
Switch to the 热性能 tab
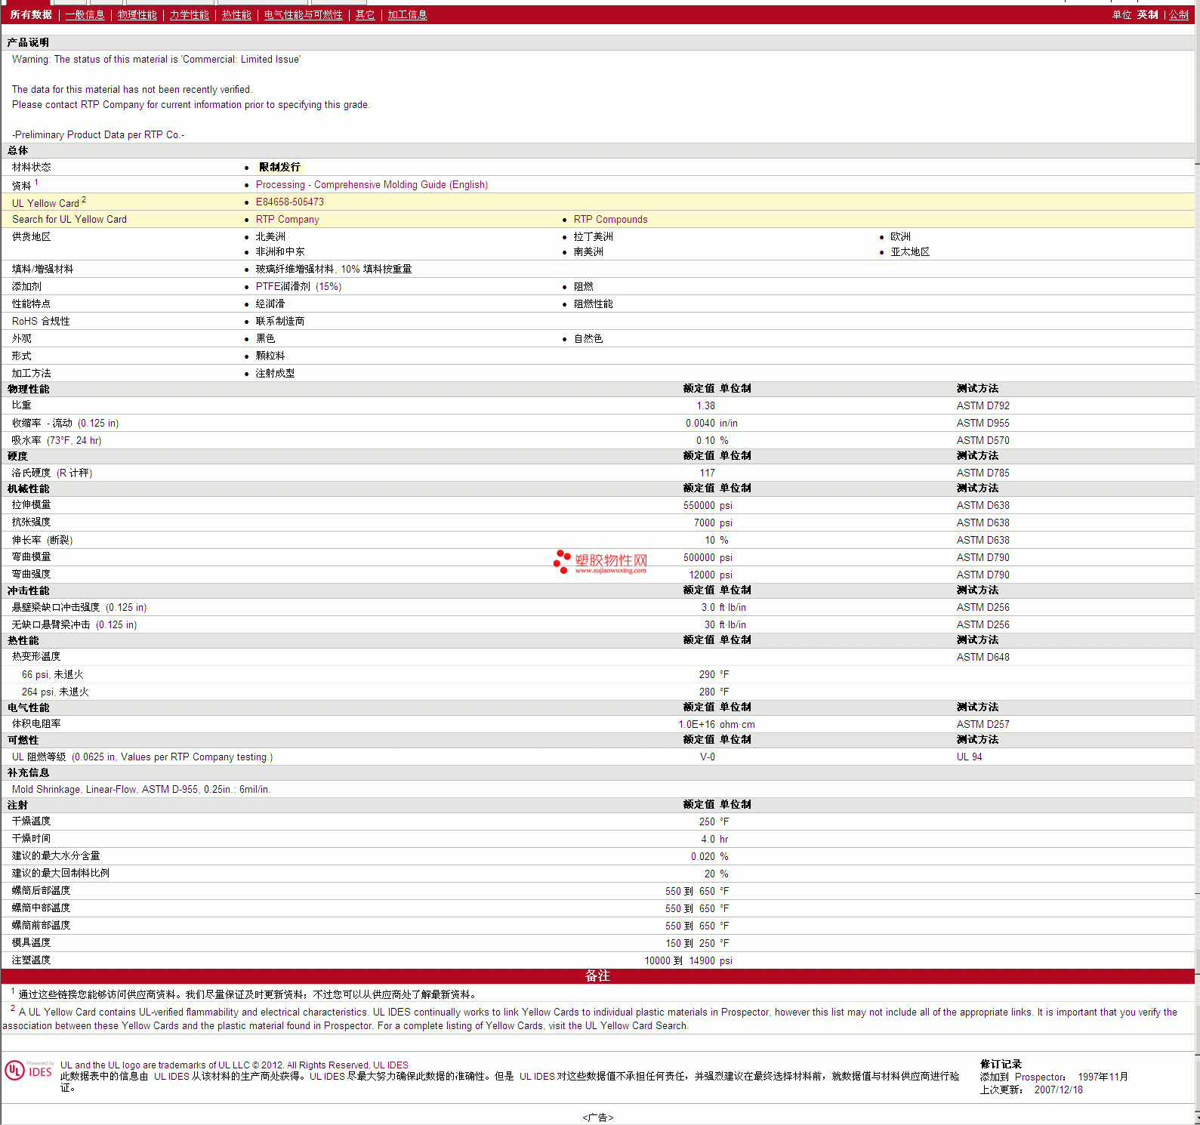click(x=236, y=15)
